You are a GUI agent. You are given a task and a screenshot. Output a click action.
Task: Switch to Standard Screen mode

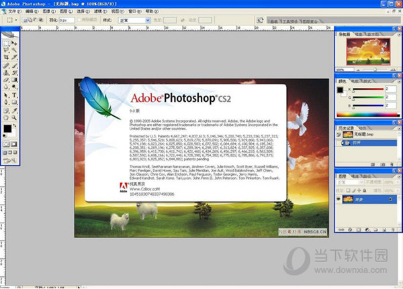[x=5, y=152]
